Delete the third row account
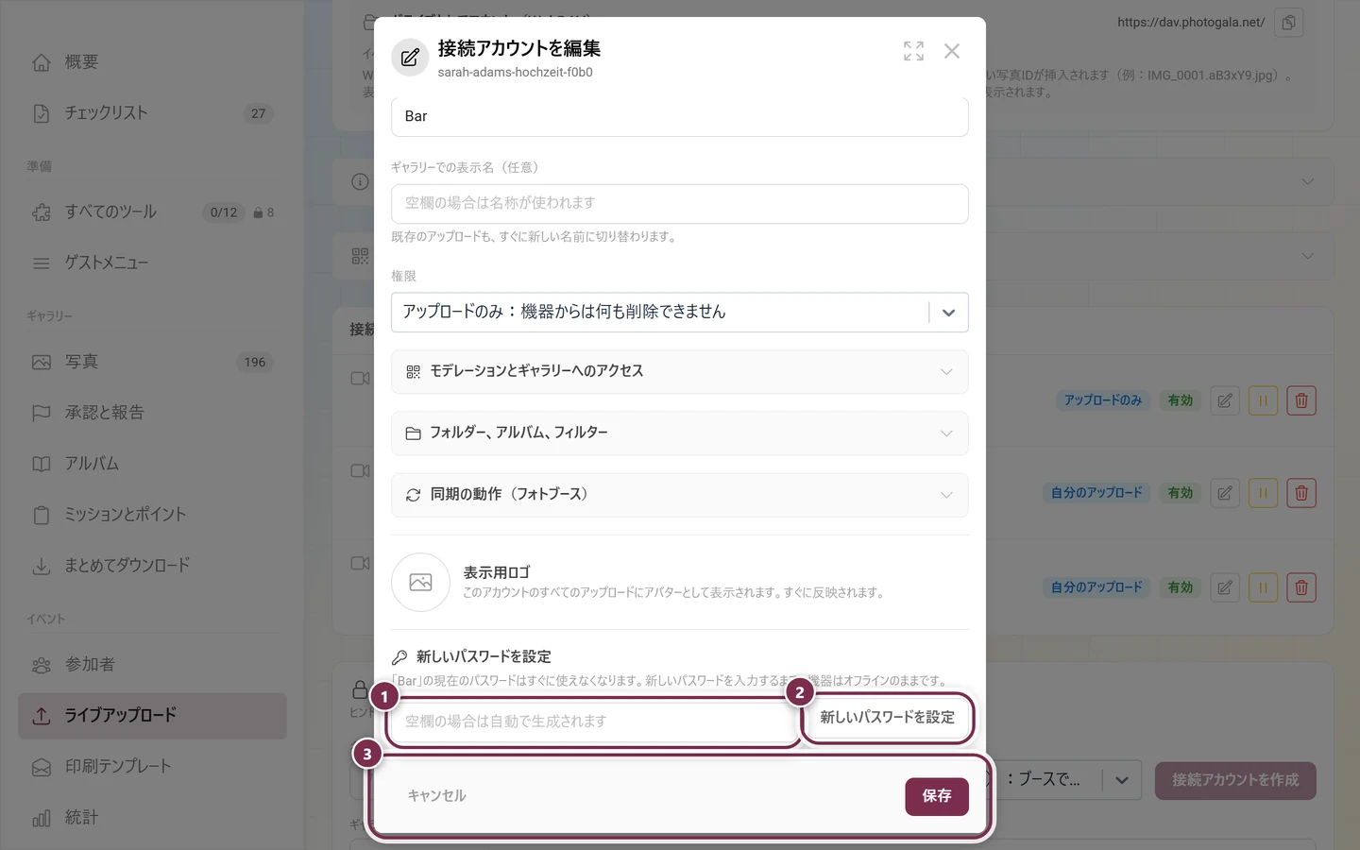The image size is (1360, 850). pyautogui.click(x=1301, y=587)
